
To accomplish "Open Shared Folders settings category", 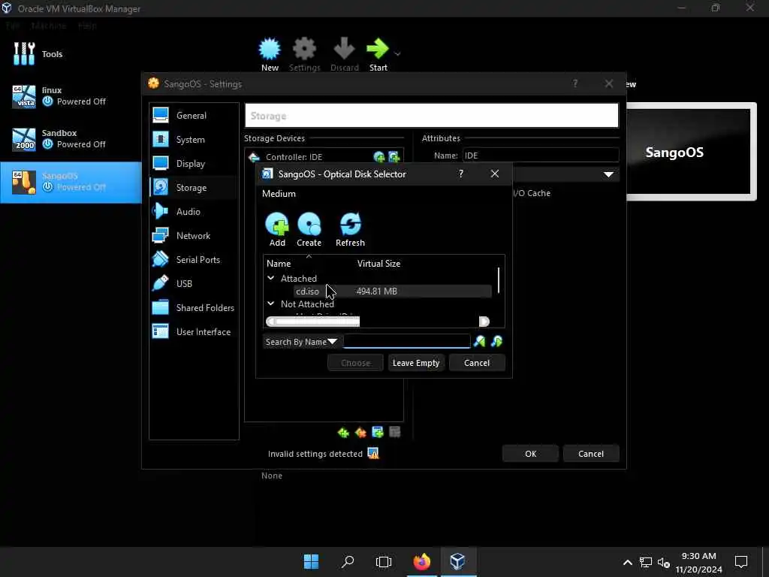I will (194, 307).
